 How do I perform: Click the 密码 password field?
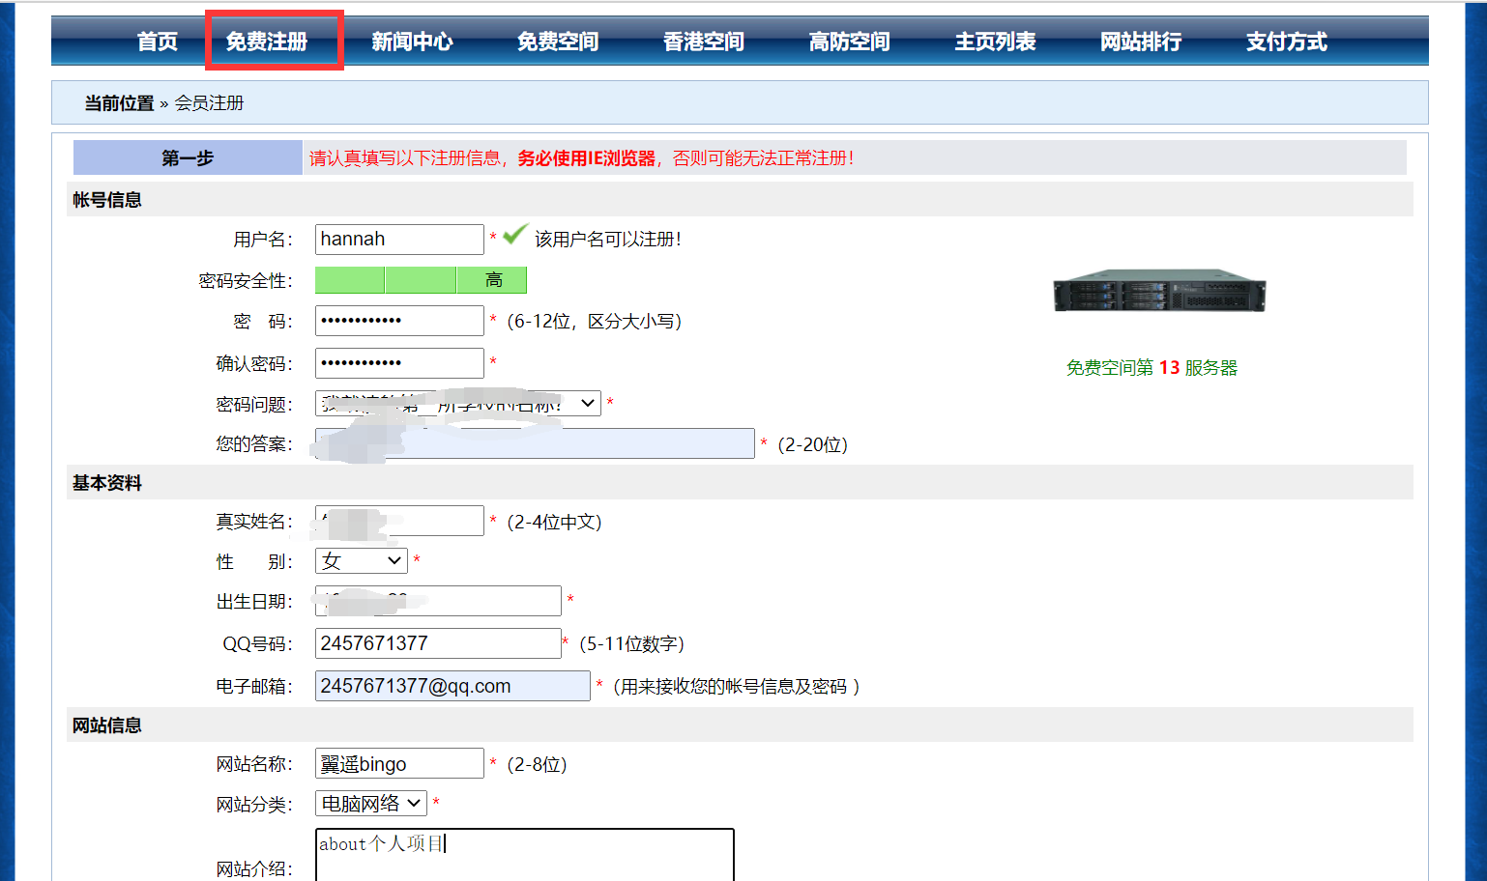tap(399, 321)
